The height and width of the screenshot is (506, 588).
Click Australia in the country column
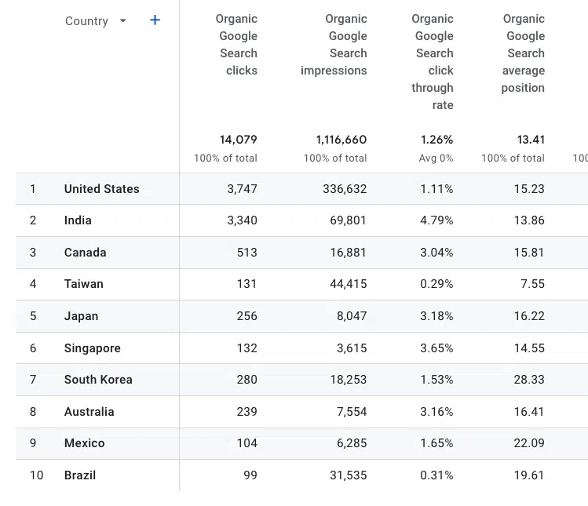[89, 412]
